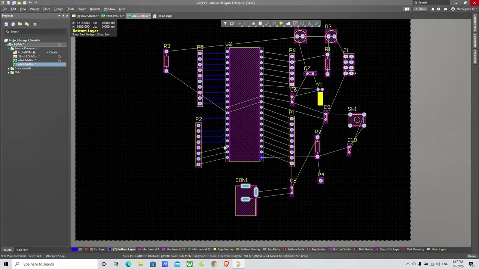Select the place component tool

[x=260, y=24]
